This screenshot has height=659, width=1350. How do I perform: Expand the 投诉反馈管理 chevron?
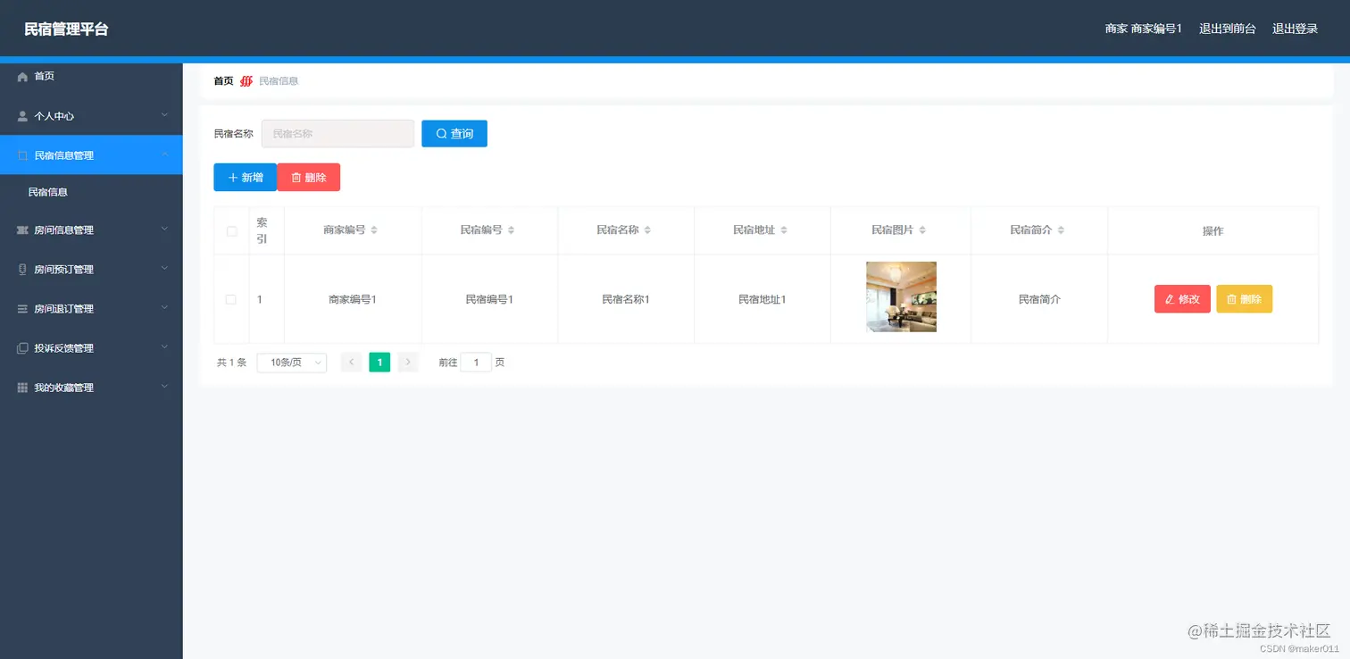pyautogui.click(x=164, y=347)
